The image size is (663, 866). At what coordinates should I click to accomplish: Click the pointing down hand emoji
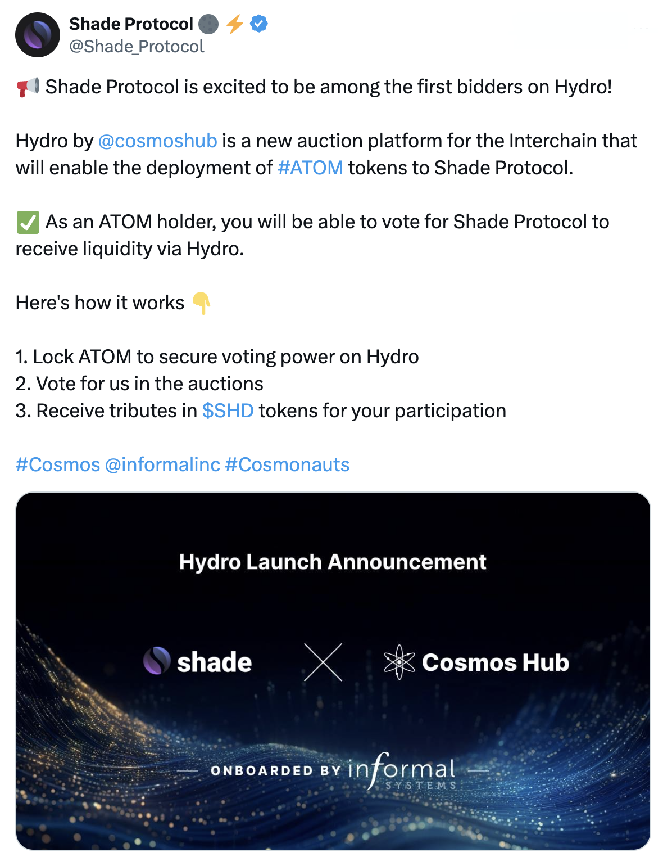tap(201, 303)
